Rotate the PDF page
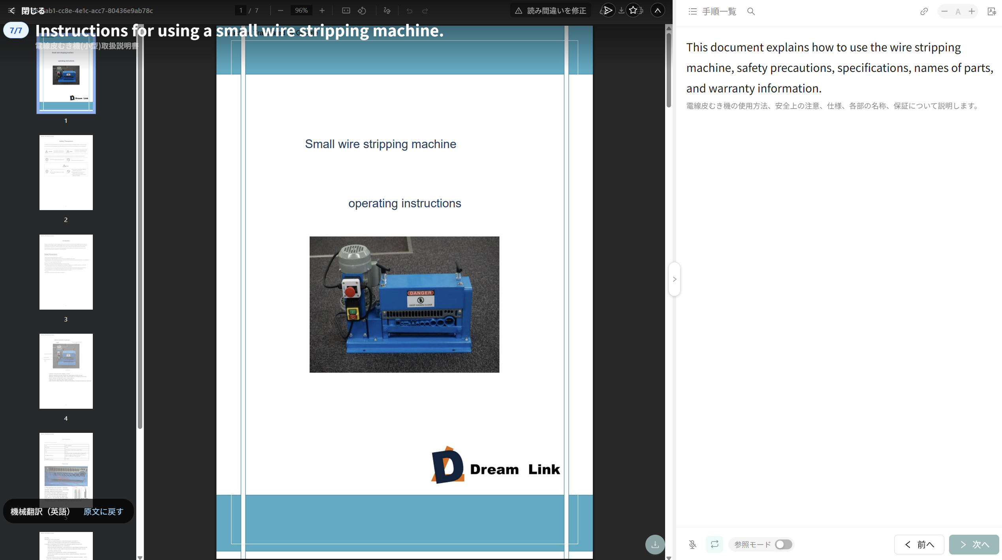 (362, 11)
